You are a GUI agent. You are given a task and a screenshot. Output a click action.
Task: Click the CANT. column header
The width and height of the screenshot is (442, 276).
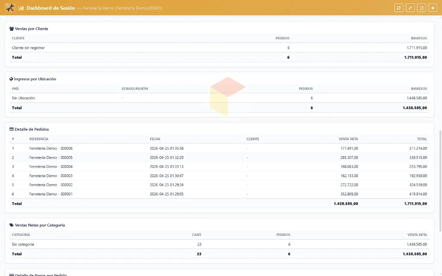(x=197, y=235)
